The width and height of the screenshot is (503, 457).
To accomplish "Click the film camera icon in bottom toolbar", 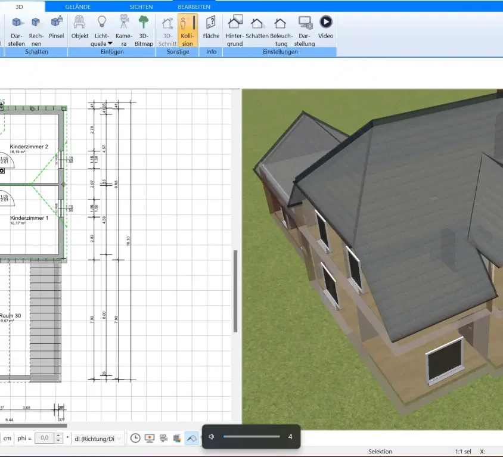I will [164, 438].
